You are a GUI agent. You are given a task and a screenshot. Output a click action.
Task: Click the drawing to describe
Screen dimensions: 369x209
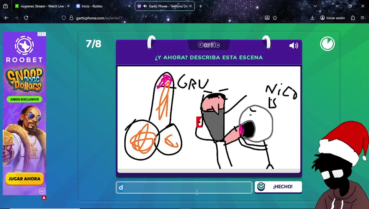(x=209, y=118)
